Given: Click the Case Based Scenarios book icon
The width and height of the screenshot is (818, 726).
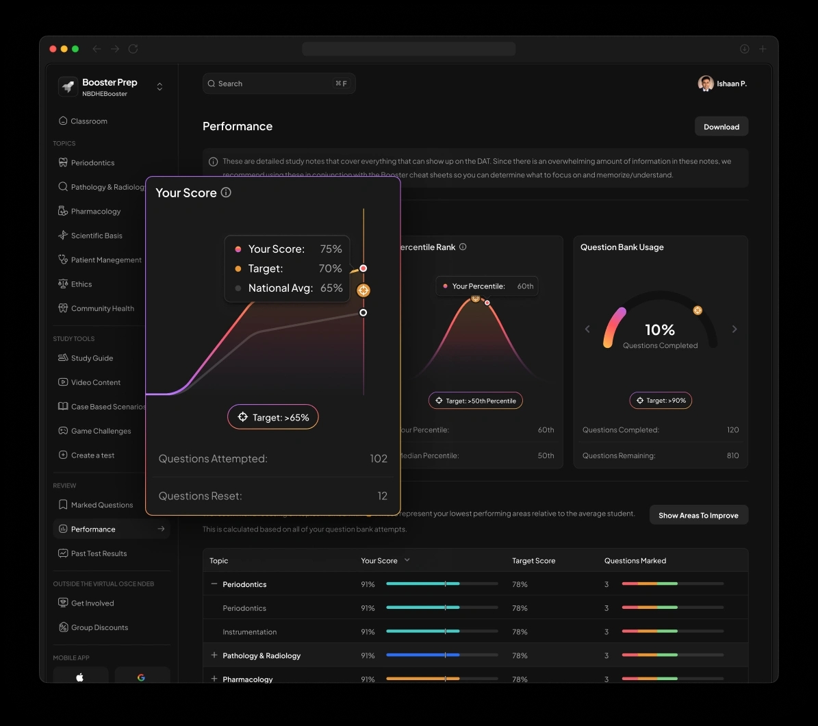Looking at the screenshot, I should pyautogui.click(x=63, y=406).
